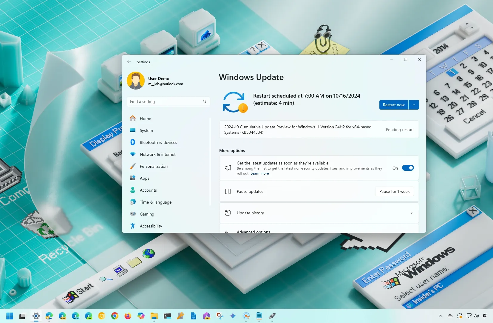Open System settings in the sidebar

tap(168, 130)
